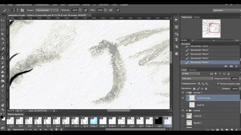
Task: Open the Actions panel play icon
Action: coord(177,20)
